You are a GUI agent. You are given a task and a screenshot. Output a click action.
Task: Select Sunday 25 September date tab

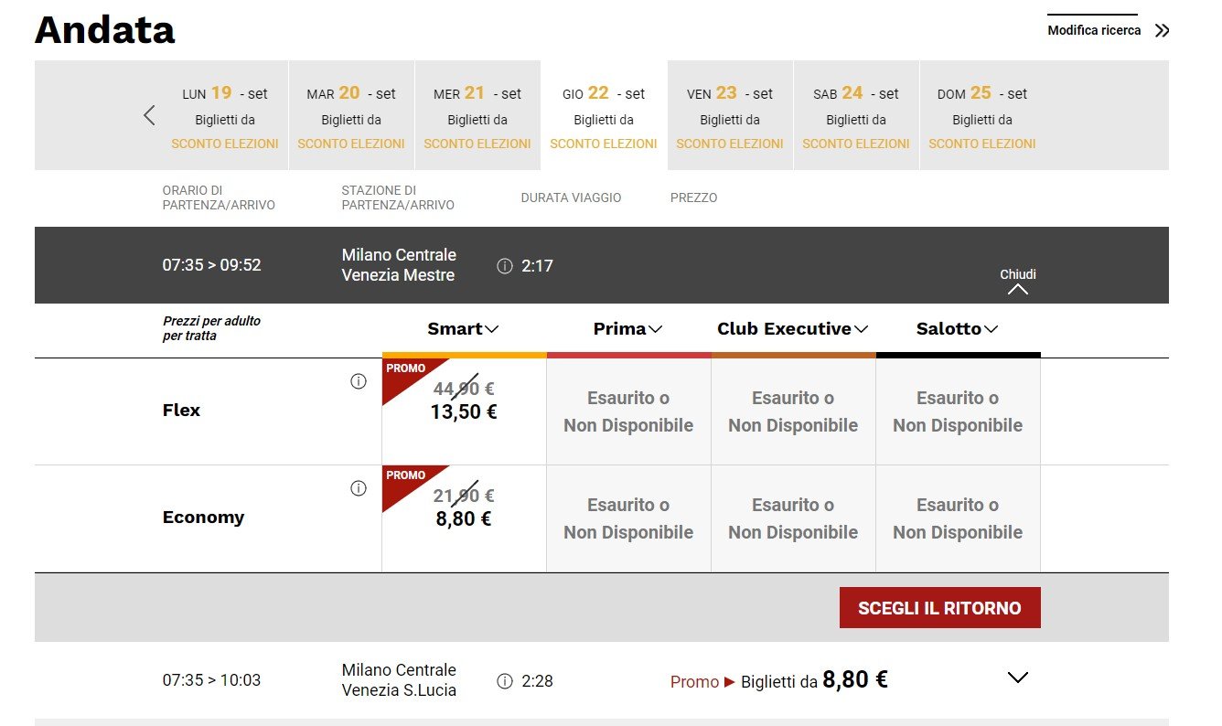tap(982, 116)
